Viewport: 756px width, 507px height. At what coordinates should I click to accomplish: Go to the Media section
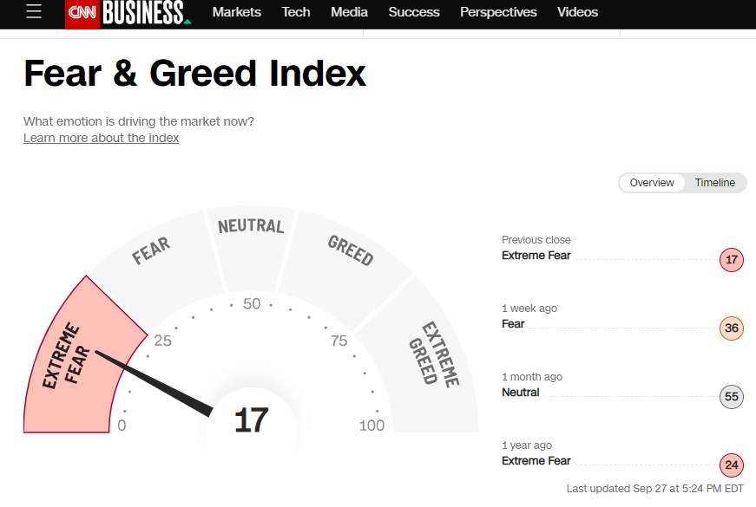[349, 12]
